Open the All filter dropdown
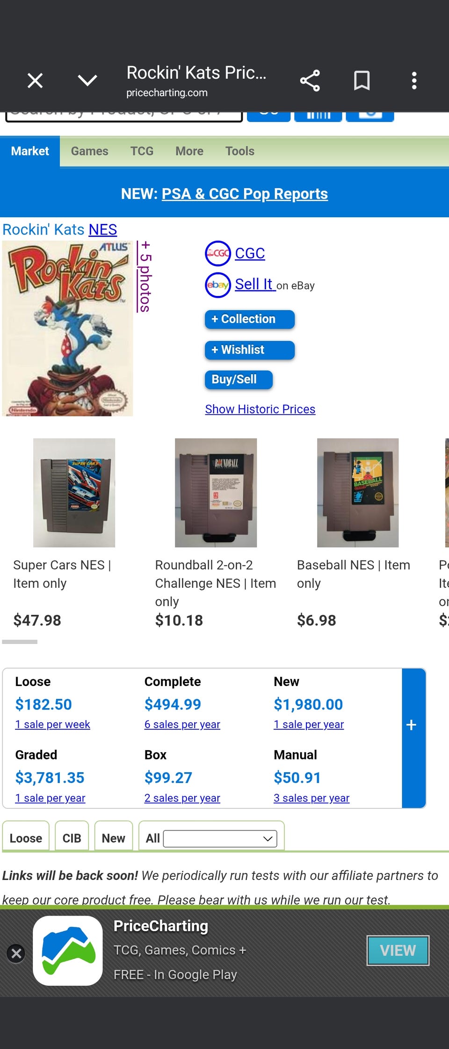This screenshot has width=449, height=1049. [220, 838]
